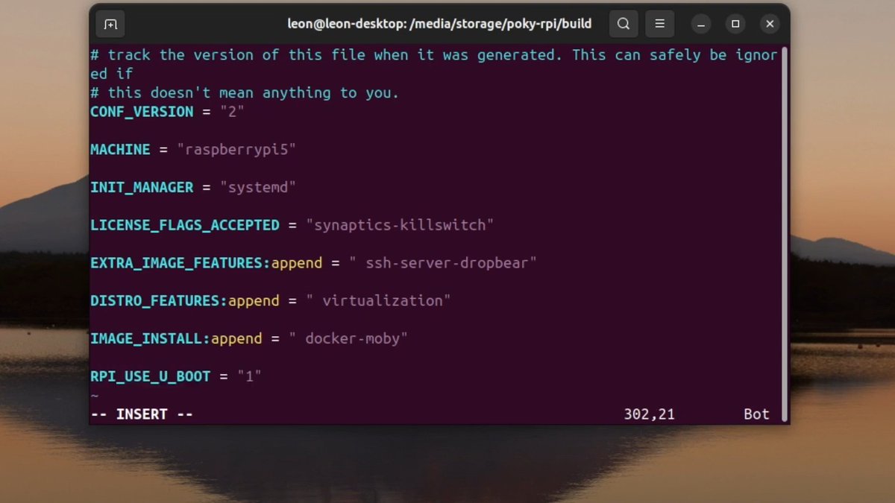Close the terminal window

770,24
